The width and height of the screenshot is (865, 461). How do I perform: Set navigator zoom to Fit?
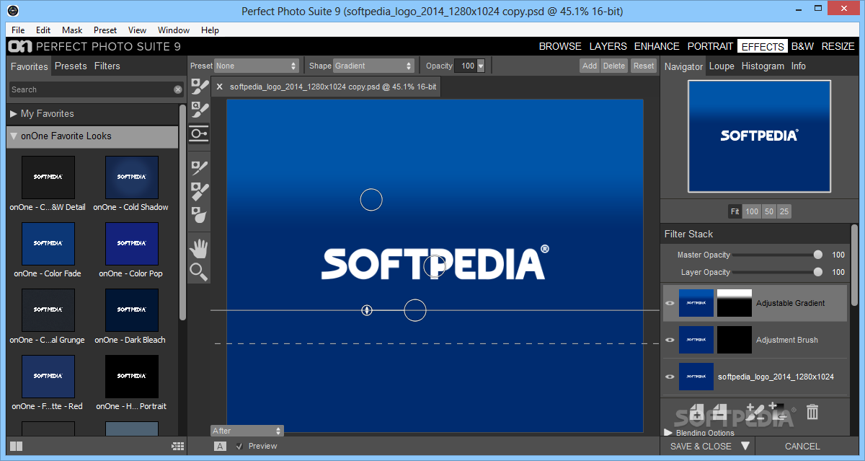click(735, 211)
